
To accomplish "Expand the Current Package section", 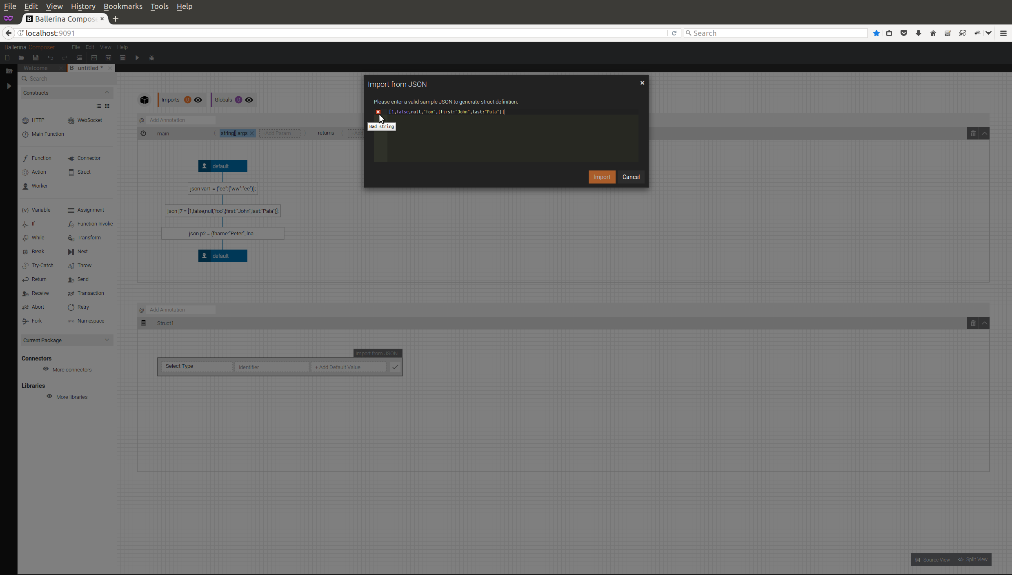I will coord(107,340).
